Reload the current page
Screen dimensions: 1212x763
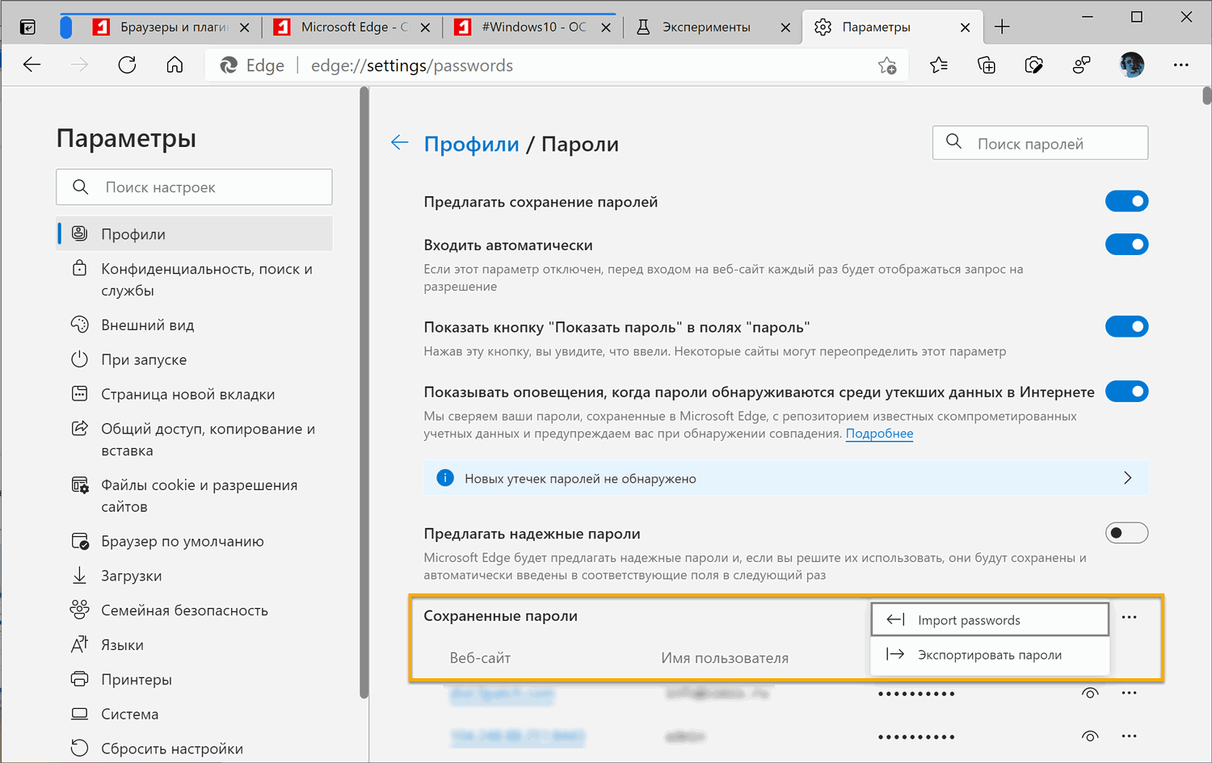point(127,65)
